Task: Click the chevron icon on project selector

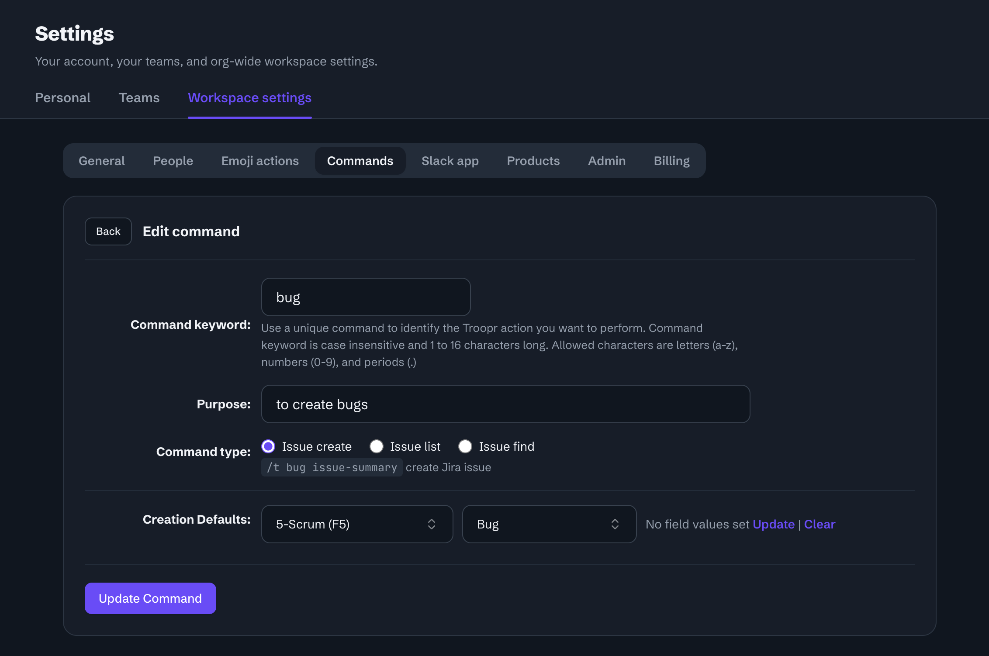Action: [x=432, y=524]
